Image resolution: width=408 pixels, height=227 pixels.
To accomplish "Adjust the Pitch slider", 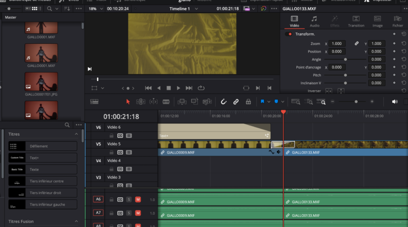I will (x=345, y=75).
